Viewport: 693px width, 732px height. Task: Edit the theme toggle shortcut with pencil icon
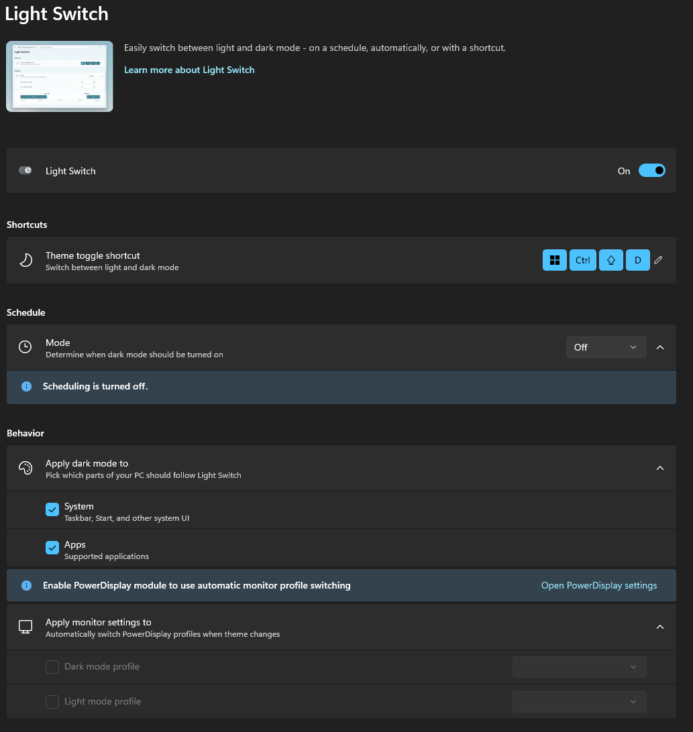[658, 260]
